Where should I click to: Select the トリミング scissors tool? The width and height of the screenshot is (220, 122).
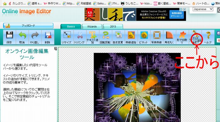coord(80,37)
